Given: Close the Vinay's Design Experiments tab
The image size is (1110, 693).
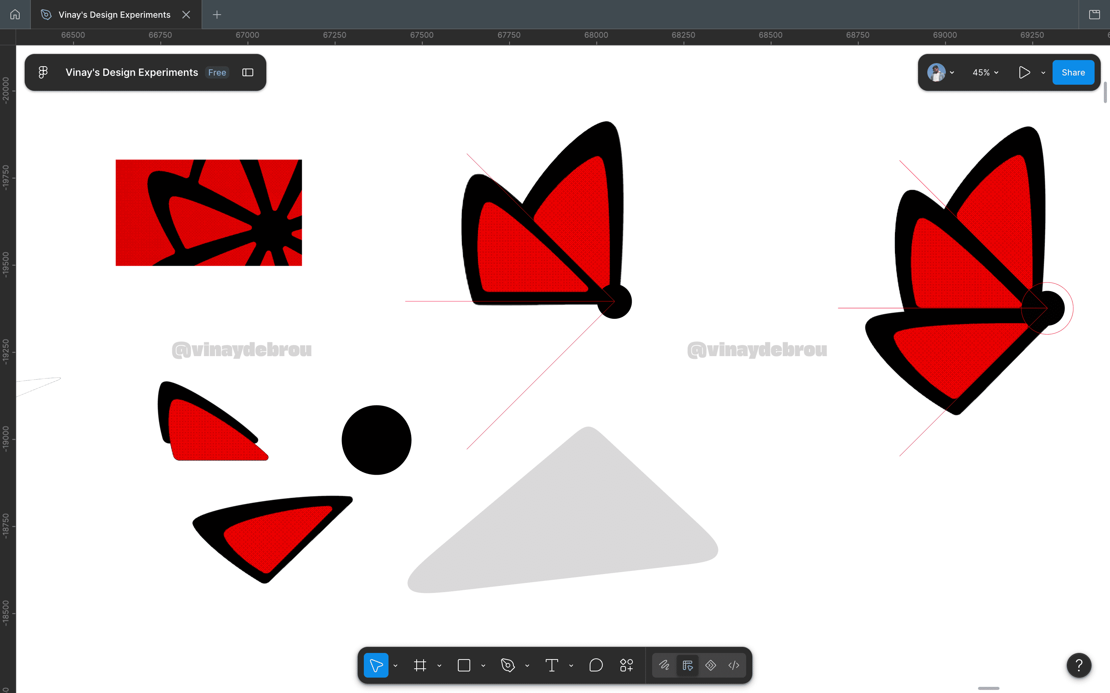Looking at the screenshot, I should click(186, 15).
